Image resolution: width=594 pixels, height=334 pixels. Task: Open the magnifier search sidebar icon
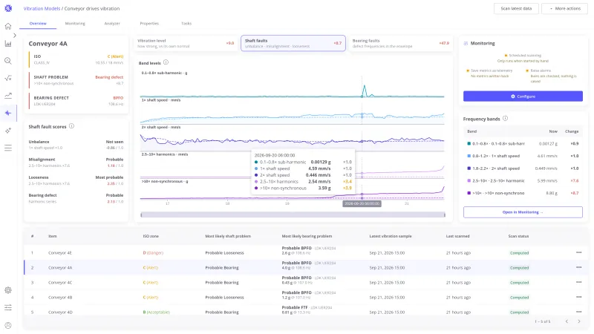[x=8, y=61]
